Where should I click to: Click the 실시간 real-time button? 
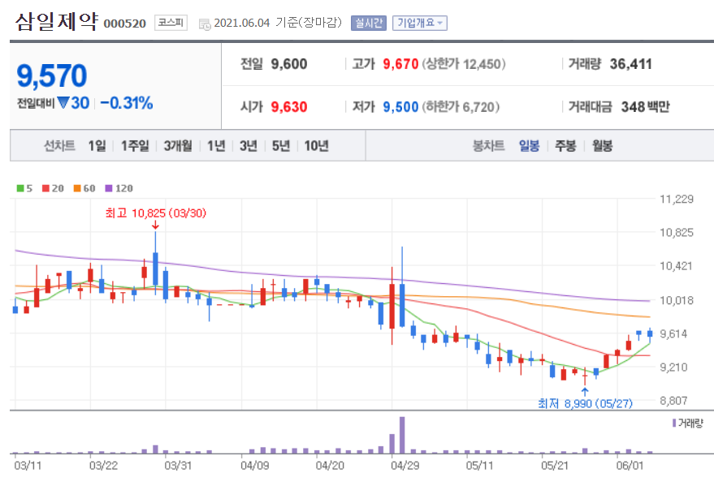[x=369, y=24]
